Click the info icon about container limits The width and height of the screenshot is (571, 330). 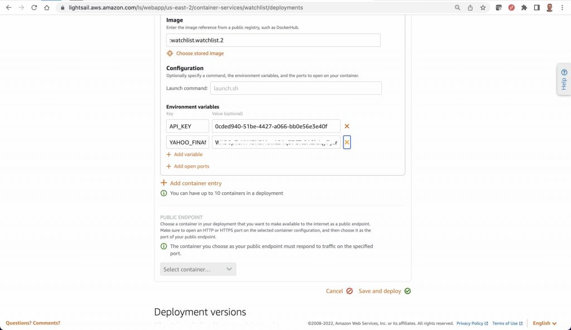163,193
